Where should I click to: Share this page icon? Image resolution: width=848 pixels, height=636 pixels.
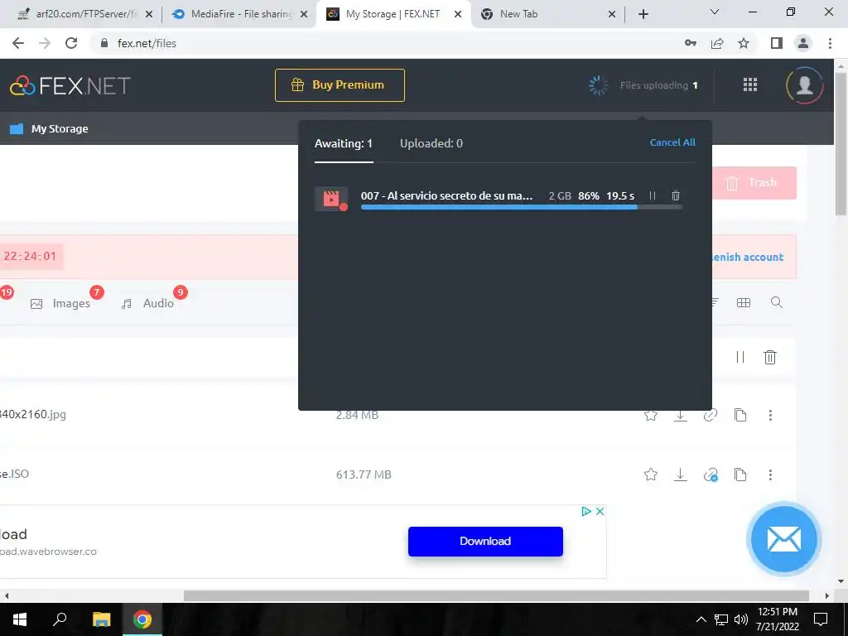pyautogui.click(x=717, y=43)
